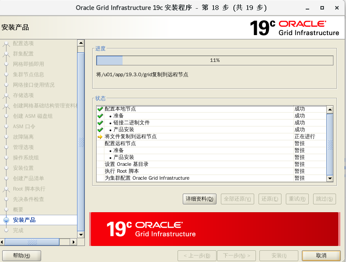The image size is (346, 262).
Task: Click sidebar horizontal scrollbar thumb
Action: [x=32, y=242]
